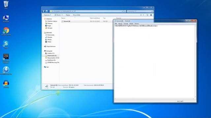Open the Edycja menu in Notatnik
This screenshot has height=118, width=211.
[x=120, y=24]
